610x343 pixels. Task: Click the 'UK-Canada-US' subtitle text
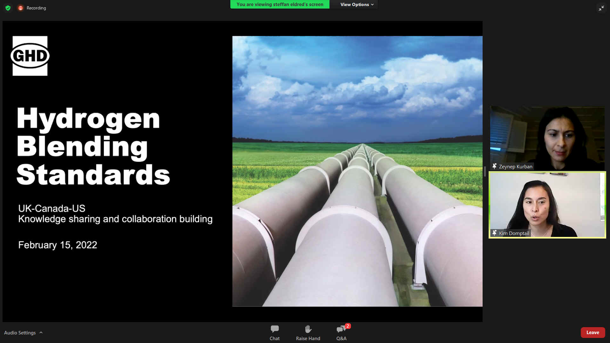(51, 208)
